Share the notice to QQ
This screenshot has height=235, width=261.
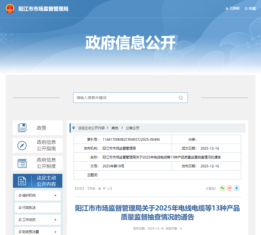[x=237, y=188]
